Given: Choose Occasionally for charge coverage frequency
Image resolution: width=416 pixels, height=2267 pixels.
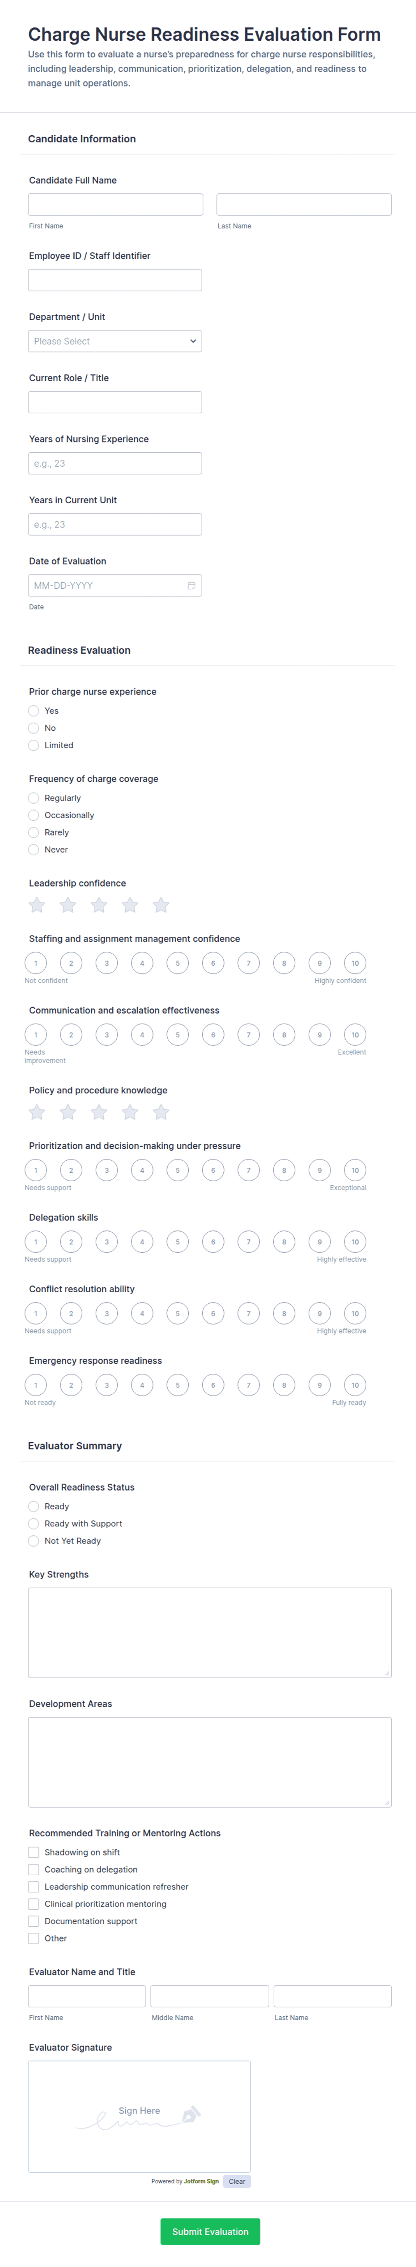Looking at the screenshot, I should (34, 815).
